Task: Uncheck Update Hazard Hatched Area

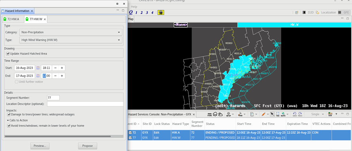Action: tap(8, 54)
